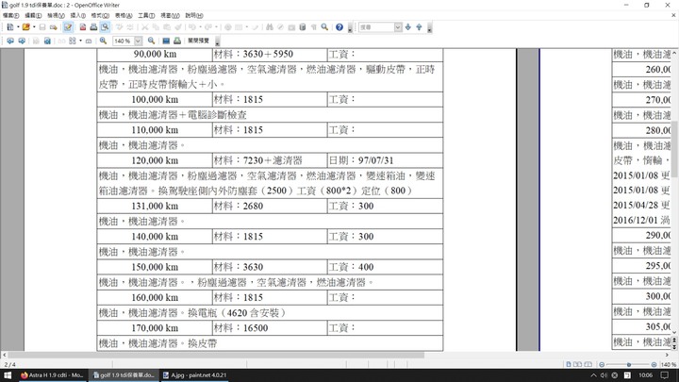Click golf 1.9 tdi Writer taskbar button

pyautogui.click(x=124, y=375)
